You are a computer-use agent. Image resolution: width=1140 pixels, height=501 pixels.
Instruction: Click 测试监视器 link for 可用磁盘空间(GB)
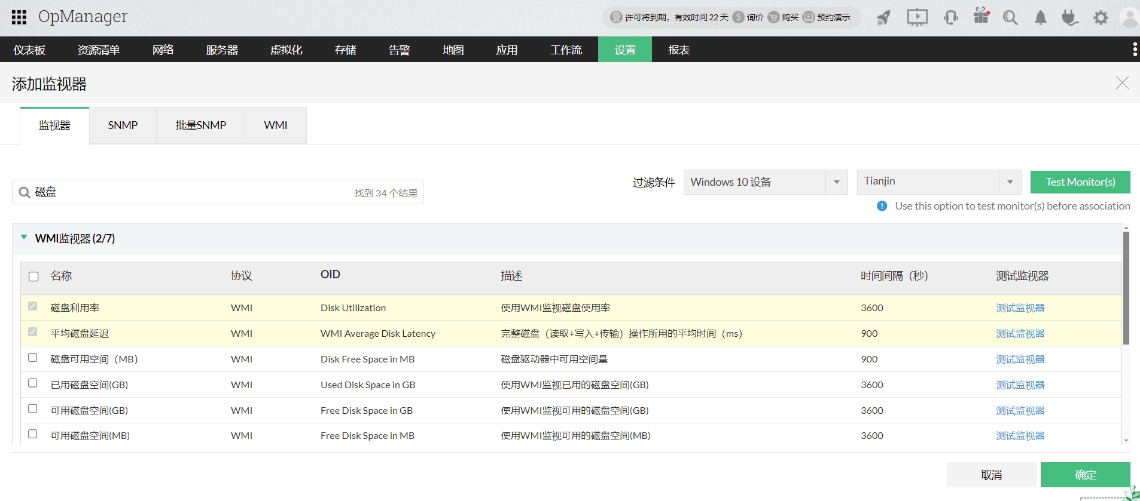(1020, 411)
